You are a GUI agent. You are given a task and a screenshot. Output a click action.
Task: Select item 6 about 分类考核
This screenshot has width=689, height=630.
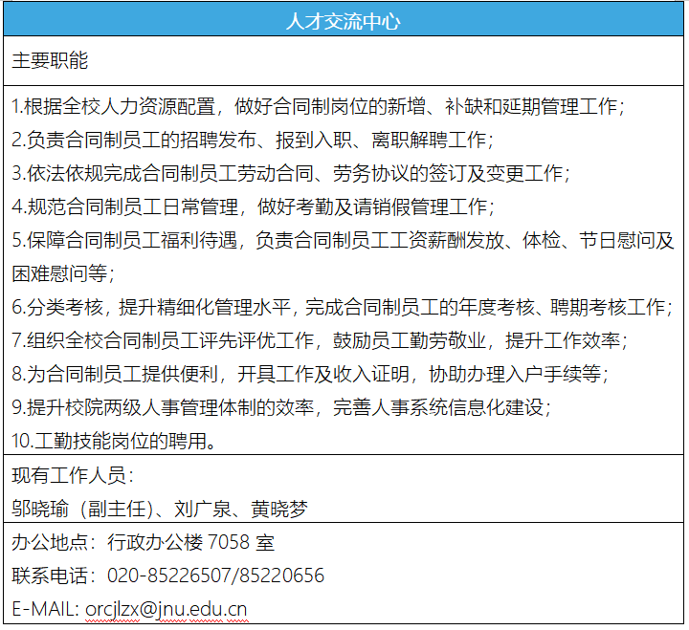click(342, 307)
